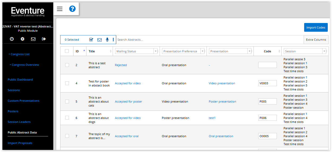Click the Import Codes button
The image size is (332, 152).
(316, 27)
